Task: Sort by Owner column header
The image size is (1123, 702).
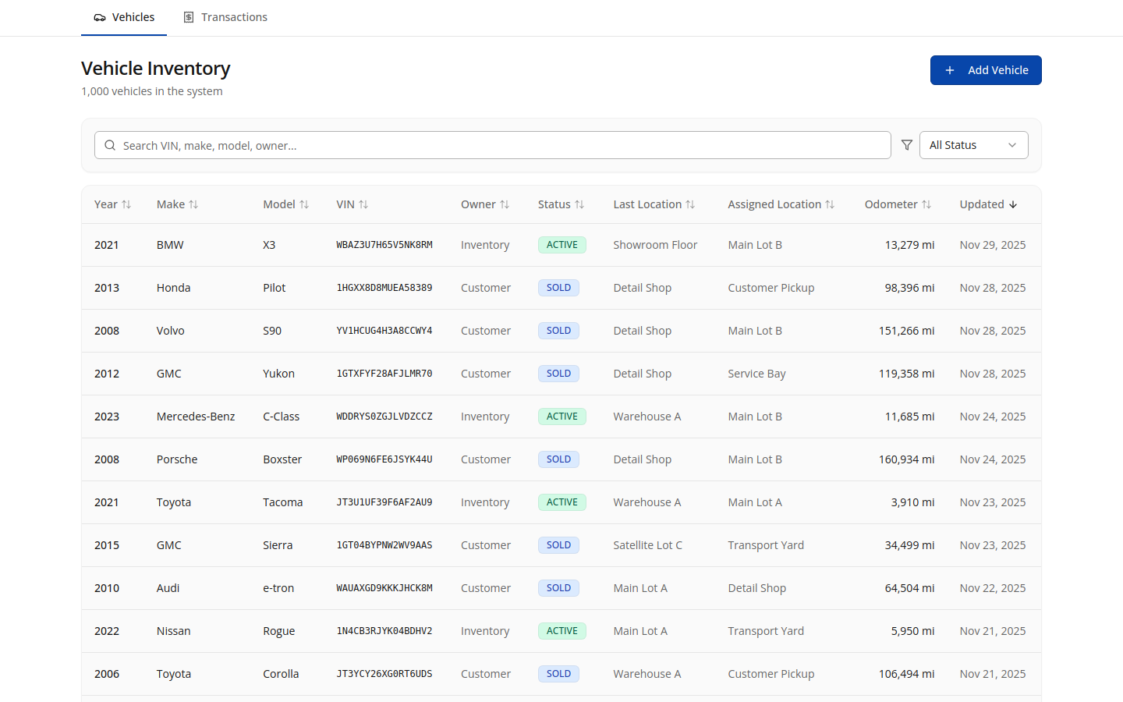Action: tap(485, 204)
